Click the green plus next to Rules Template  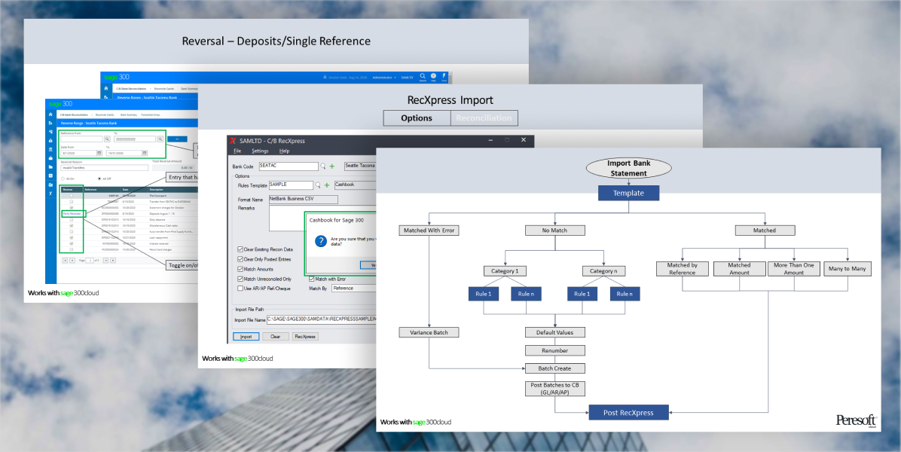pyautogui.click(x=326, y=185)
